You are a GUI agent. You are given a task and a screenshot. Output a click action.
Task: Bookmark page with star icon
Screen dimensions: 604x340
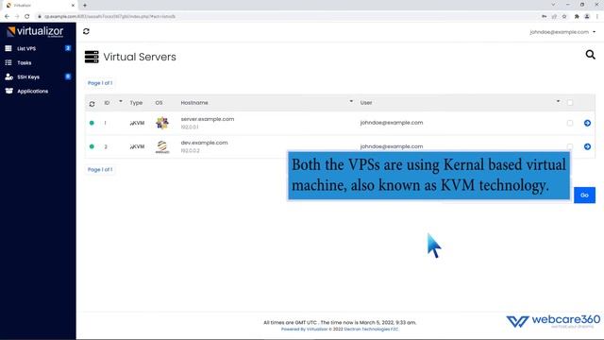pyautogui.click(x=564, y=17)
